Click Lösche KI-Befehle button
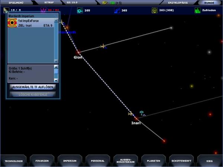Screen dimensions: 223x167 coord(33,94)
